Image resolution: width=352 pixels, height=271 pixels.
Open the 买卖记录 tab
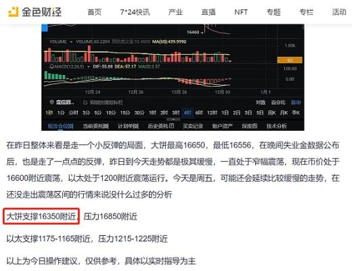(193, 126)
